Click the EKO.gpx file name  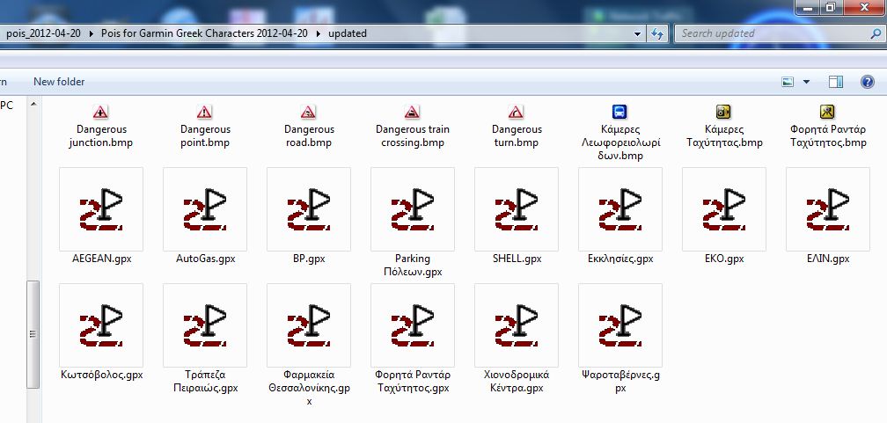pos(725,259)
